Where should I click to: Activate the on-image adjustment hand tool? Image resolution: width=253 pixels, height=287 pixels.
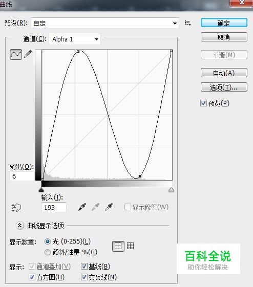16,208
